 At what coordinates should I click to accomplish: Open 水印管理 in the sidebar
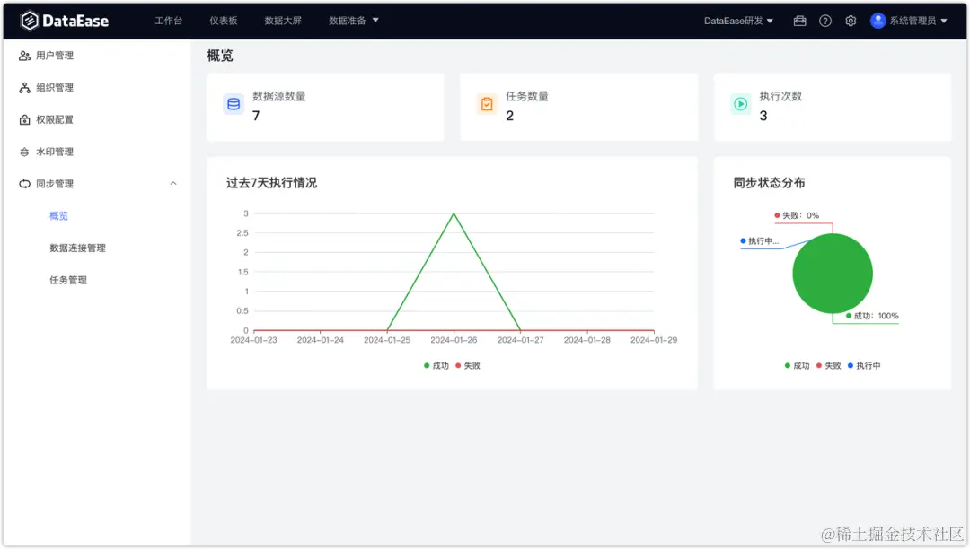(x=55, y=152)
